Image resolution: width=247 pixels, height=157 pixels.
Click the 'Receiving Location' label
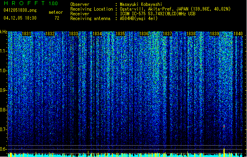(x=91, y=9)
